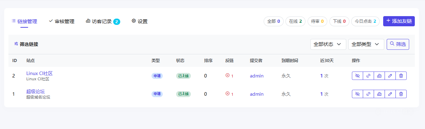Click backlink error icon in Linux CI社区 row
This screenshot has height=129, width=425.
(x=227, y=75)
